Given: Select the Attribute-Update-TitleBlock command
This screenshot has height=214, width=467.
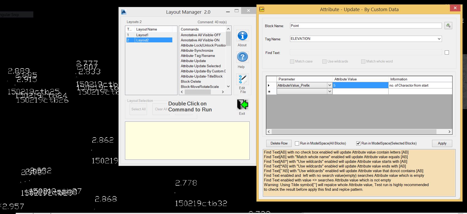Looking at the screenshot, I should (x=202, y=76).
